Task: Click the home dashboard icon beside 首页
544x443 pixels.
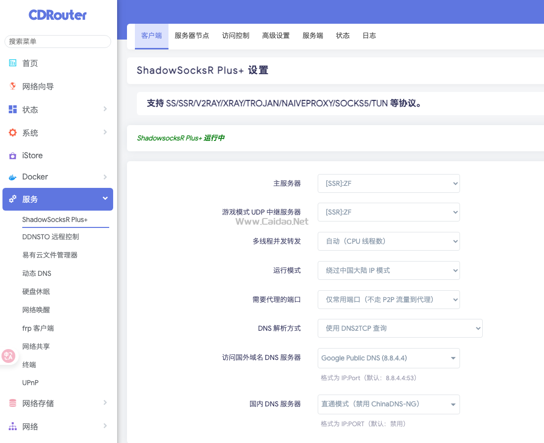Action: pos(13,63)
